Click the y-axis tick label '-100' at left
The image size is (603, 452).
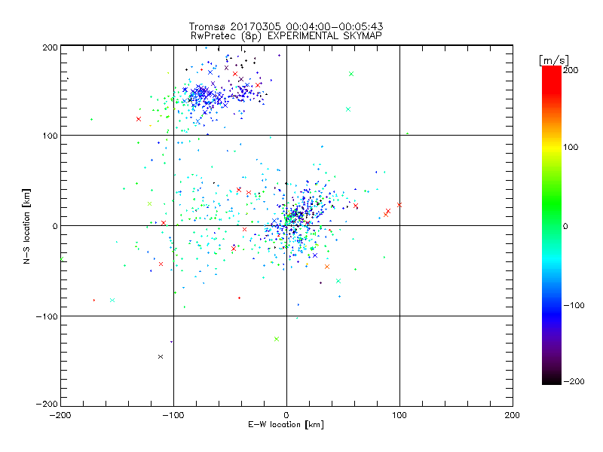tap(47, 316)
